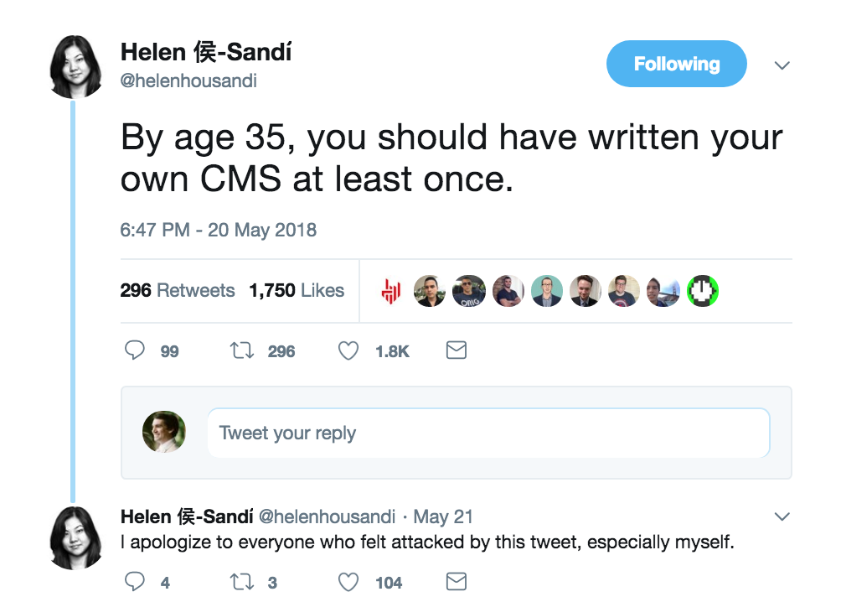View the 296 Retweets list

178,290
